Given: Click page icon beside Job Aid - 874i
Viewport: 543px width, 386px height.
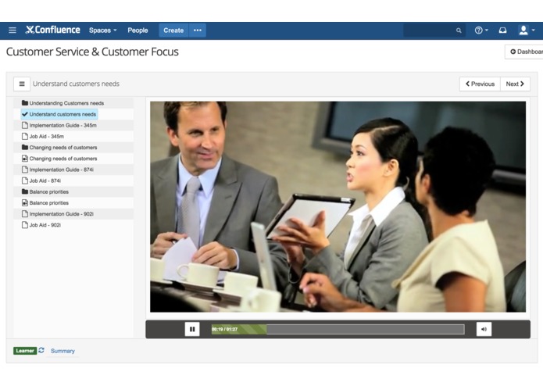Looking at the screenshot, I should point(24,180).
